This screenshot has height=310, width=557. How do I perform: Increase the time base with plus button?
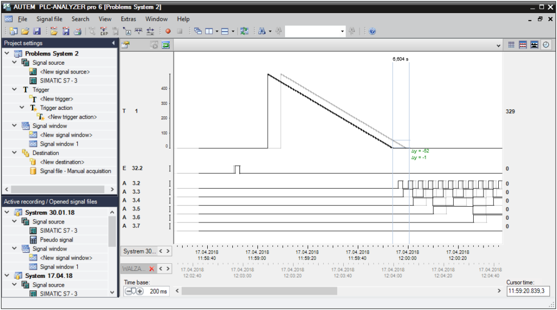coord(140,291)
